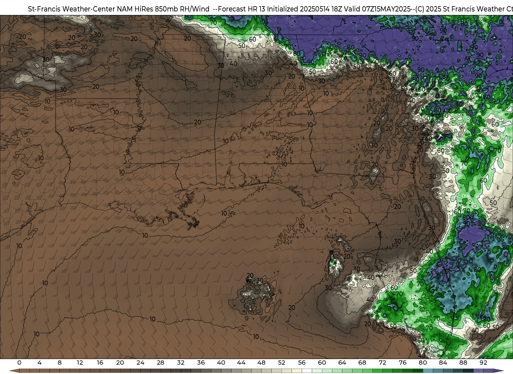The width and height of the screenshot is (513, 374).
Task: Click the colorbar label "84"
Action: pyautogui.click(x=443, y=363)
